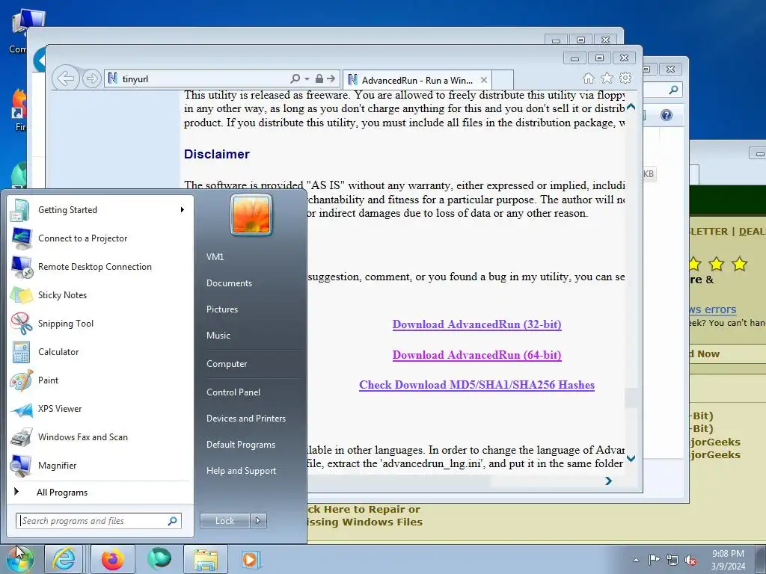Screen dimensions: 766x574
Task: Click page scroll down chevron
Action: click(x=631, y=458)
